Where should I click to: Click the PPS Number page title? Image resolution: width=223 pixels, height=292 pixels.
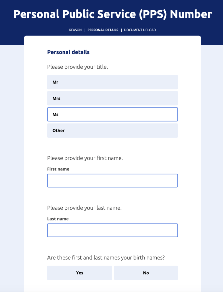(111, 14)
